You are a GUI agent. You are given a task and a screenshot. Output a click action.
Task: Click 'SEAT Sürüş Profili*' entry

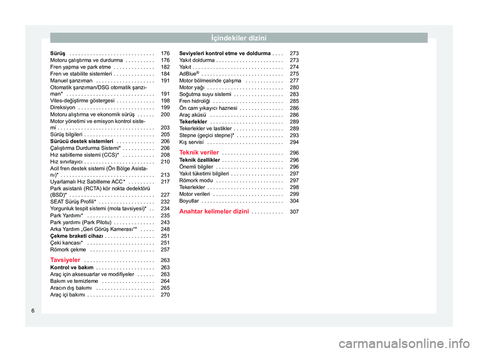110,201
